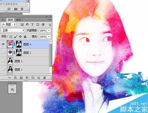
Task: Show layer 2 visibility box
Action: (3, 61)
